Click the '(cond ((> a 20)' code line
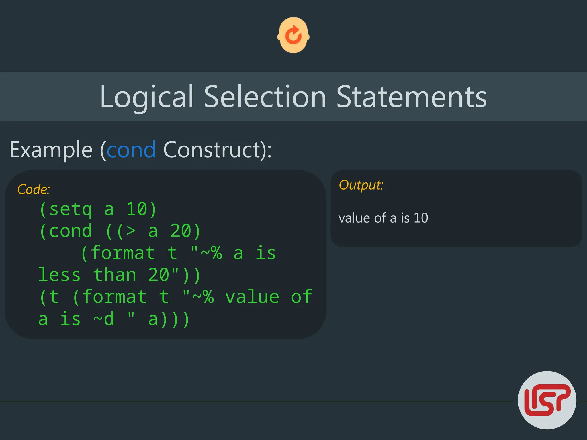 (x=120, y=231)
